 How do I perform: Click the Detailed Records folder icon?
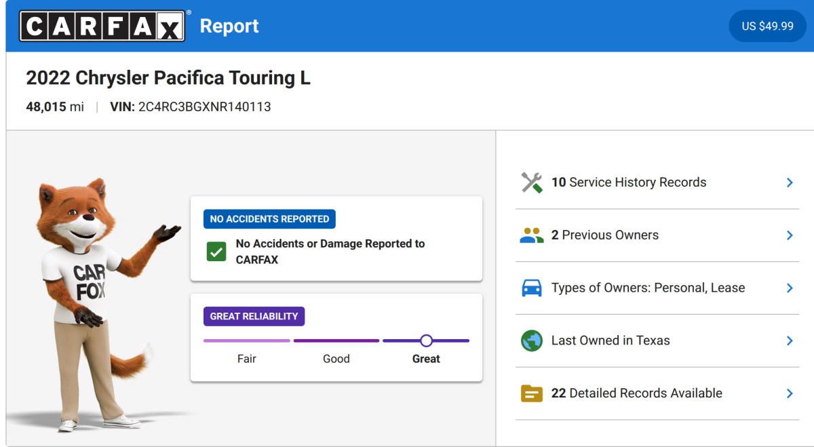click(532, 393)
